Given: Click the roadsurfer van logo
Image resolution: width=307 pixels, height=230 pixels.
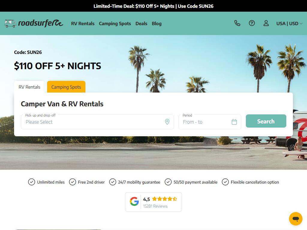Looking at the screenshot, I should [34, 23].
